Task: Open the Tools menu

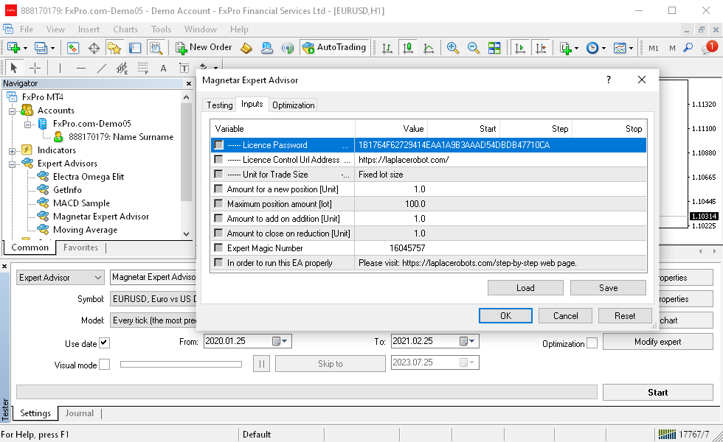Action: [161, 29]
